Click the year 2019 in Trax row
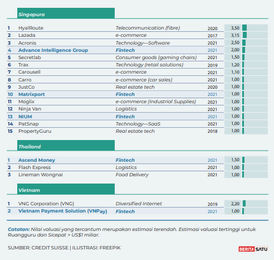Image resolution: width=274 pixels, height=260 pixels. coord(212,65)
